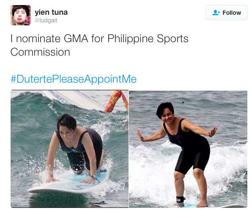Click the wristwatch on the kneeling surfer

[x=93, y=177]
